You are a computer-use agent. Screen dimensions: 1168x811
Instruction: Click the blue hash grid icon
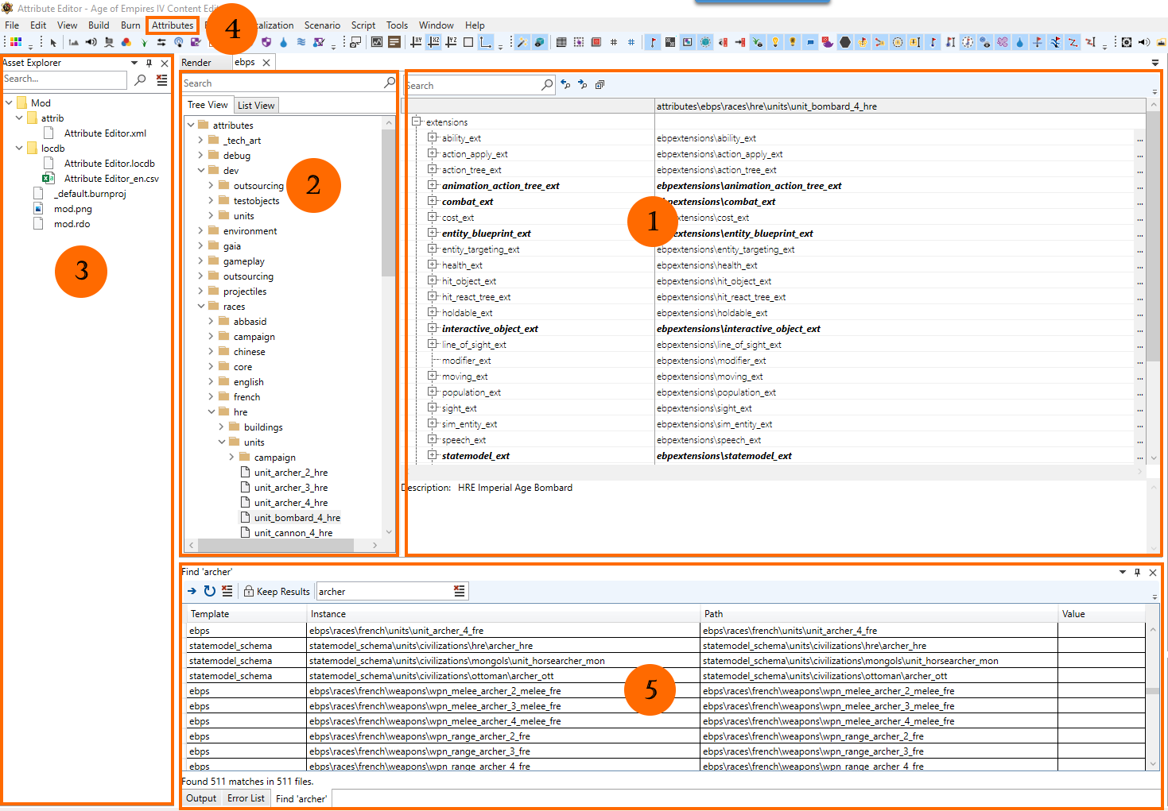point(631,42)
